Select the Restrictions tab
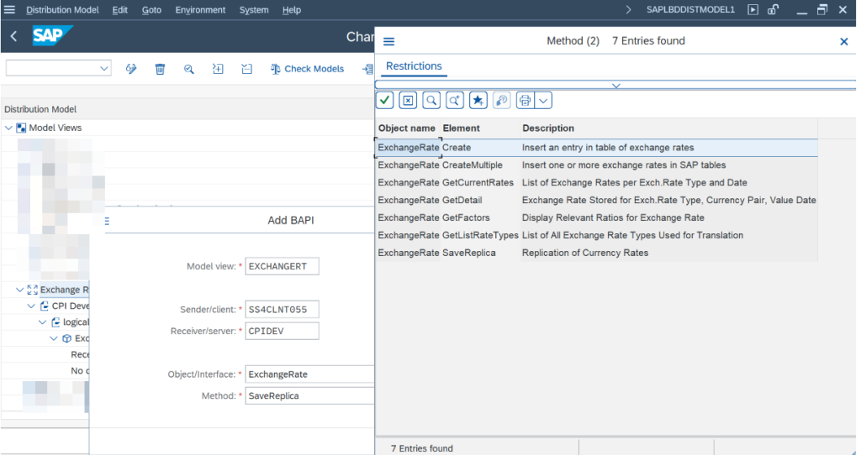 [x=414, y=66]
